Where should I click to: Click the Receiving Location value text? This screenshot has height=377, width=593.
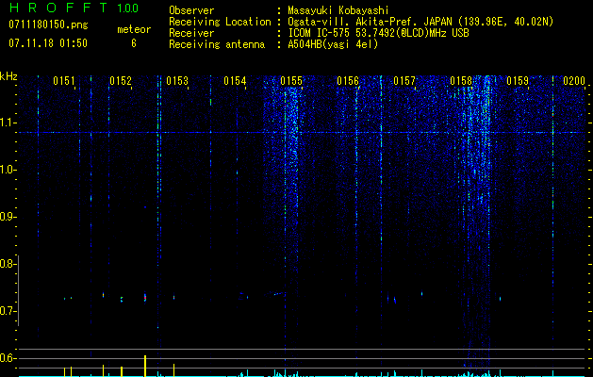point(420,22)
